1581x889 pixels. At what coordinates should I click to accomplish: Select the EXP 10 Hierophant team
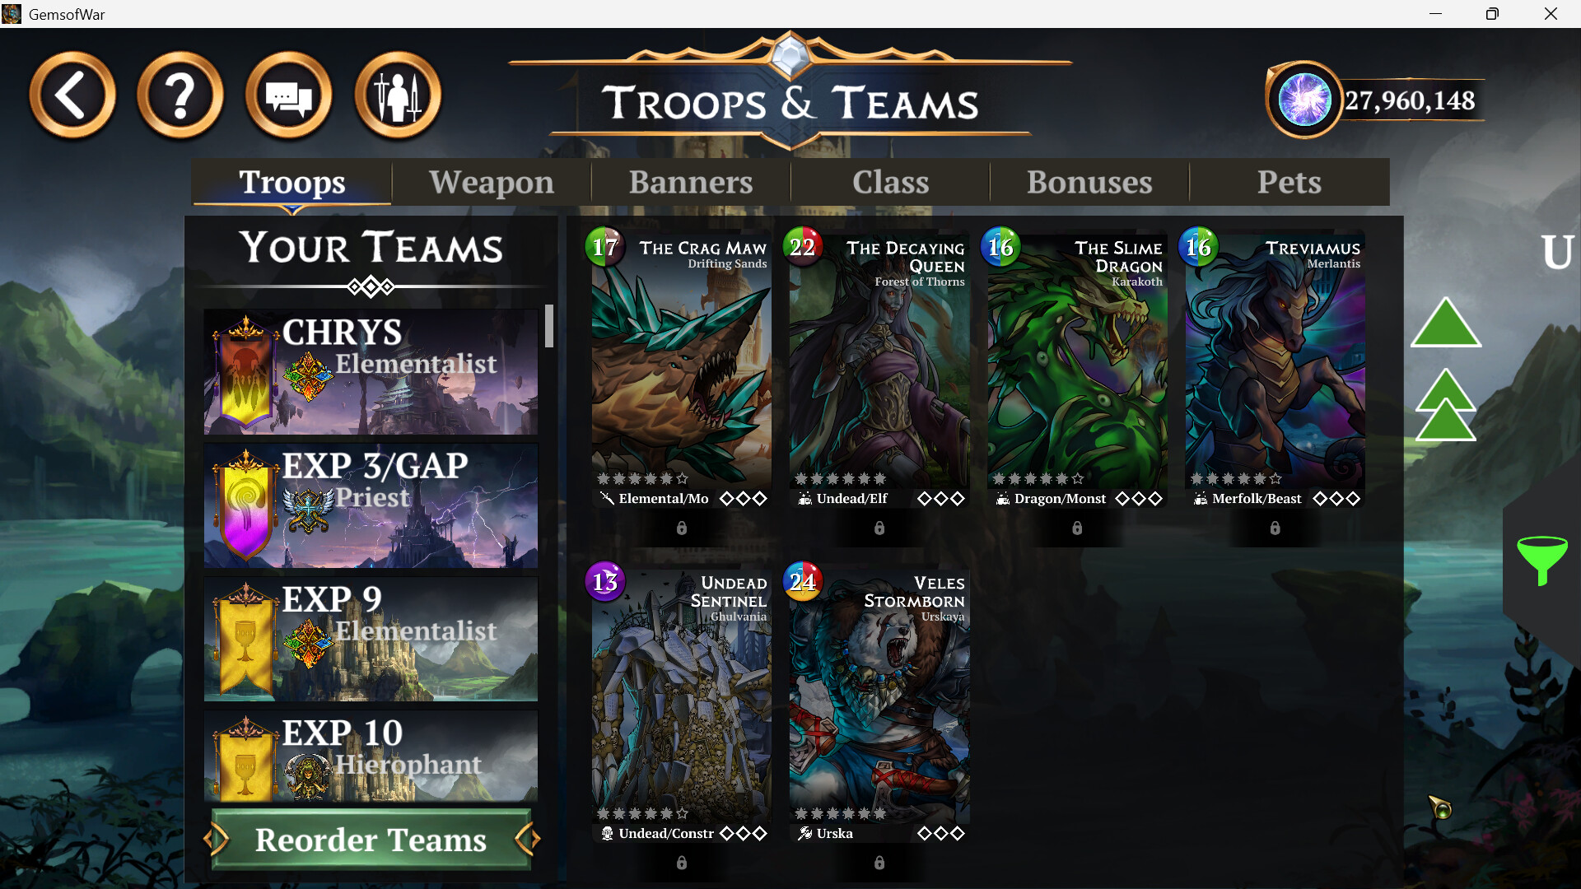click(x=371, y=756)
